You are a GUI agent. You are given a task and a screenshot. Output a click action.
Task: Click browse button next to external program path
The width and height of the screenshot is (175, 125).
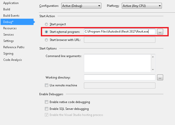pyautogui.click(x=160, y=32)
